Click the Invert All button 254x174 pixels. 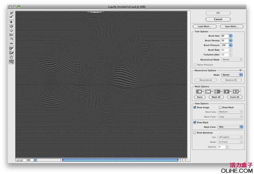coord(234,97)
